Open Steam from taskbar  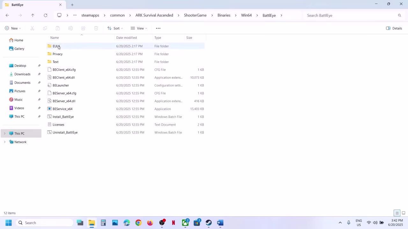[x=208, y=223]
